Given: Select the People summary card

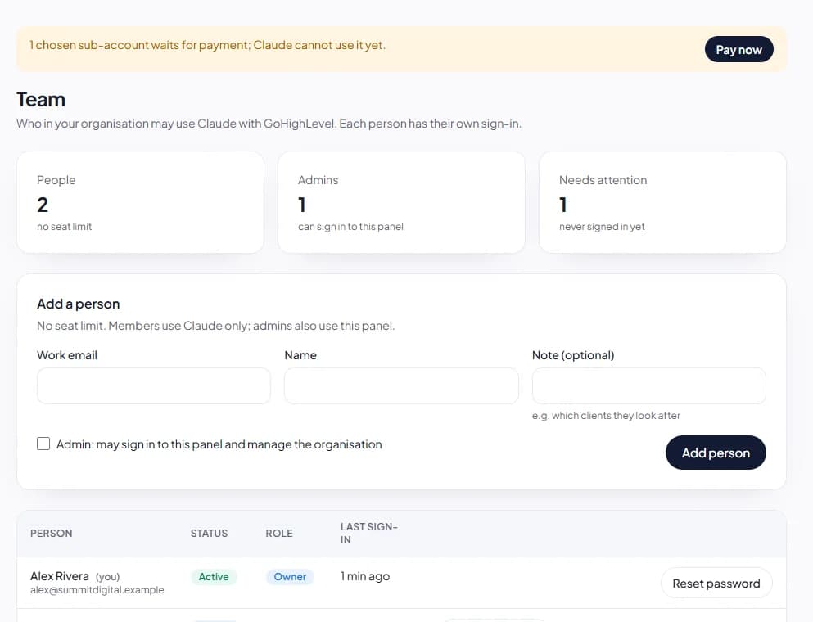Looking at the screenshot, I should (140, 202).
